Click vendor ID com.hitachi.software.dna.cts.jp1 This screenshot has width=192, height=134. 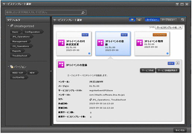coord(107,95)
